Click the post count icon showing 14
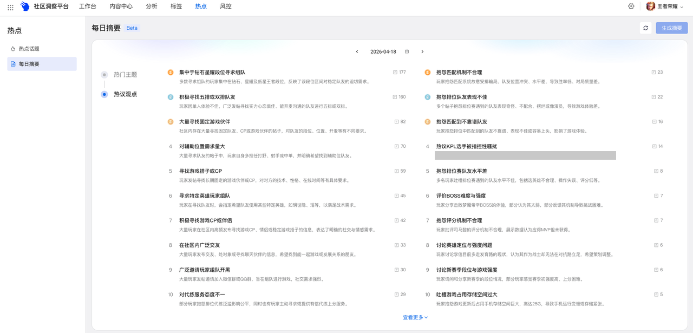Image resolution: width=693 pixels, height=333 pixels. [x=655, y=146]
